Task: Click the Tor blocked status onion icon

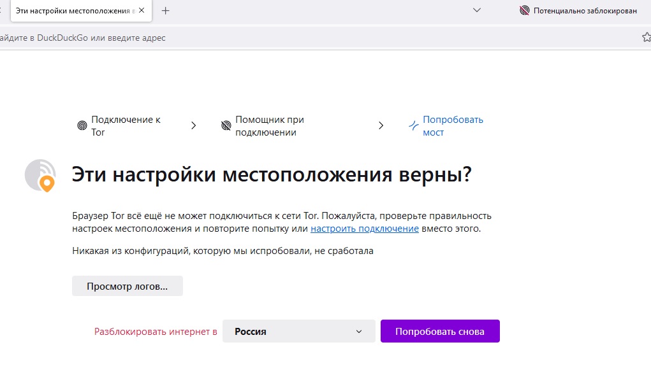Action: (x=524, y=10)
